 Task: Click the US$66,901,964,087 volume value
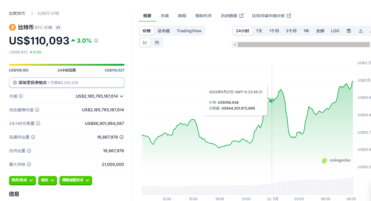pos(104,123)
